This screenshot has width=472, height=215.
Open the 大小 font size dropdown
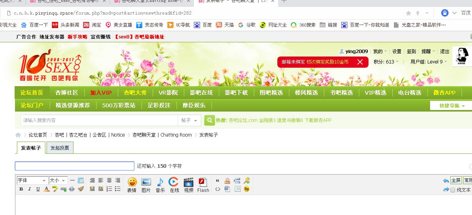click(x=58, y=180)
